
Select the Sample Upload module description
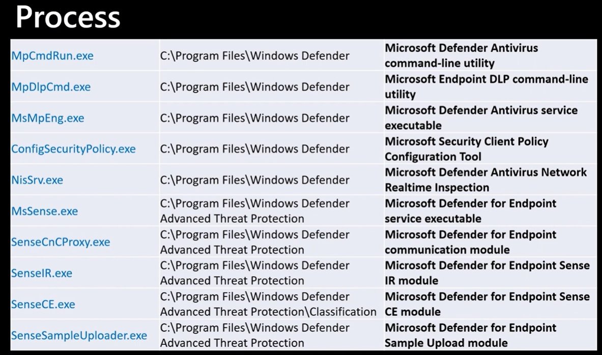470,335
